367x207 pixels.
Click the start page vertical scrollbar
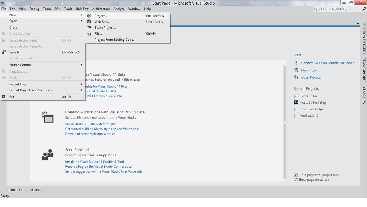pos(285,123)
